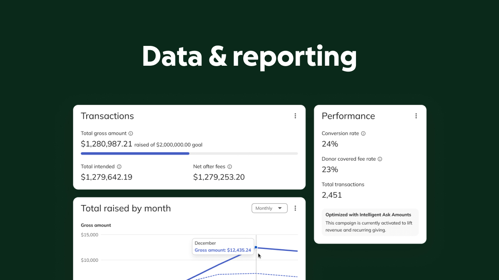Click the $15,000 axis label
This screenshot has width=499, height=280.
pyautogui.click(x=90, y=235)
